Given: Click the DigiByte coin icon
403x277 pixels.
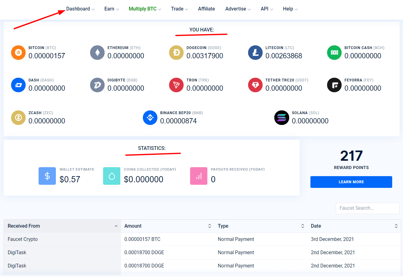Looking at the screenshot, I should click(x=97, y=85).
